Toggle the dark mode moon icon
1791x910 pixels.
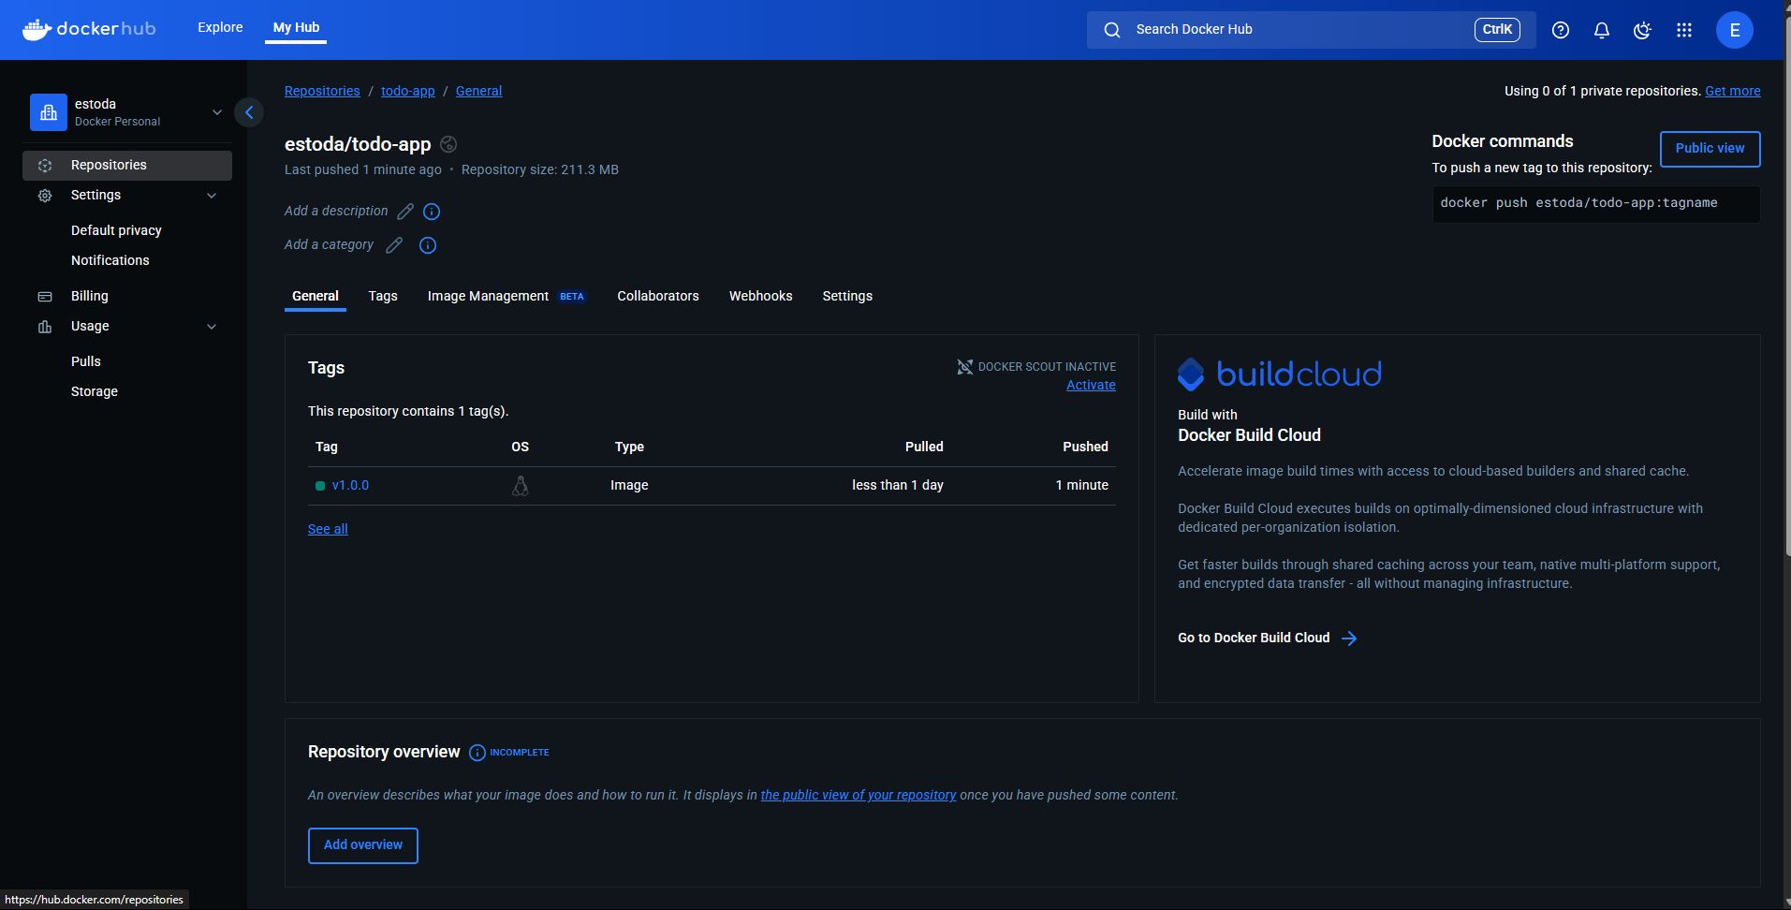pyautogui.click(x=1642, y=30)
